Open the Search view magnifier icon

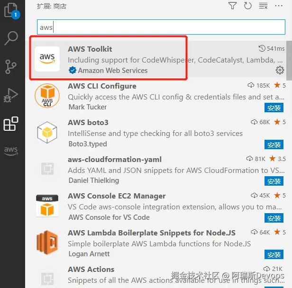coord(11,38)
